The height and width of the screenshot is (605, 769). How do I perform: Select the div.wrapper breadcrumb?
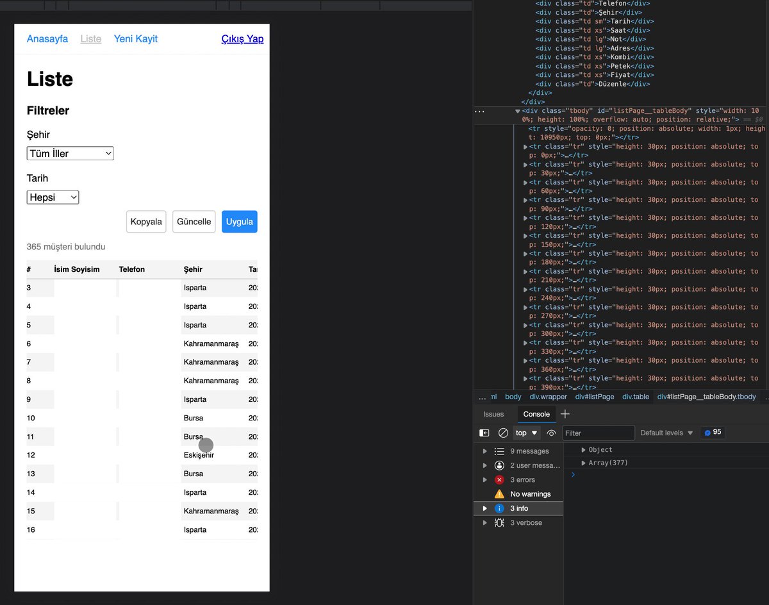pyautogui.click(x=548, y=397)
